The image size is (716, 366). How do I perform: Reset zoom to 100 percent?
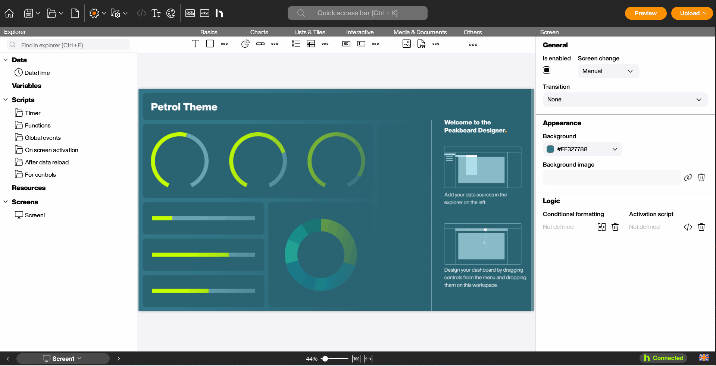pos(356,359)
